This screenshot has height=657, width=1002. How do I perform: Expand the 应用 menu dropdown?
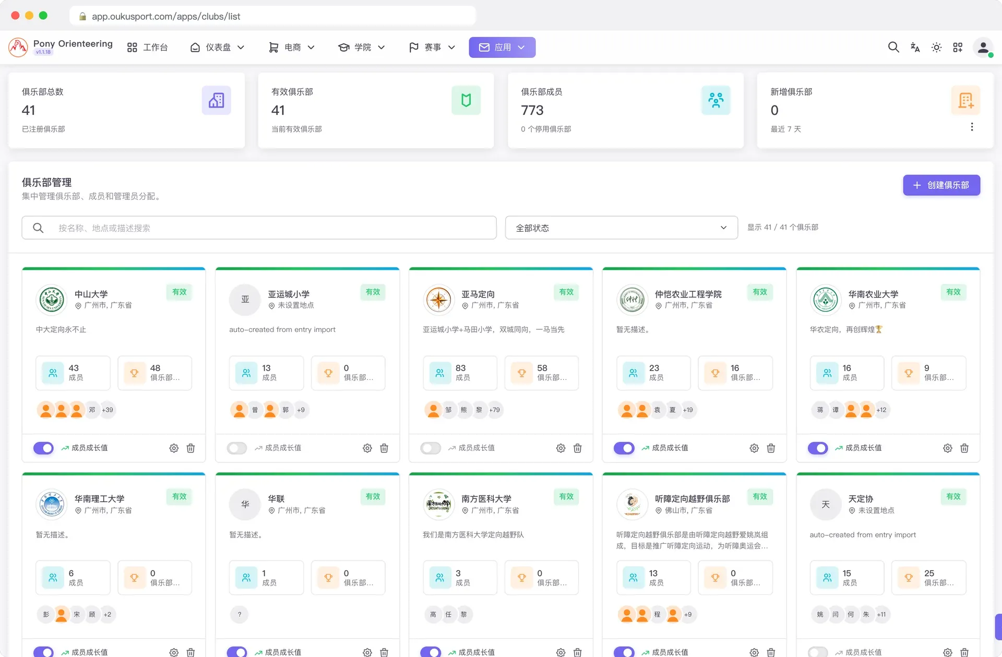coord(502,47)
